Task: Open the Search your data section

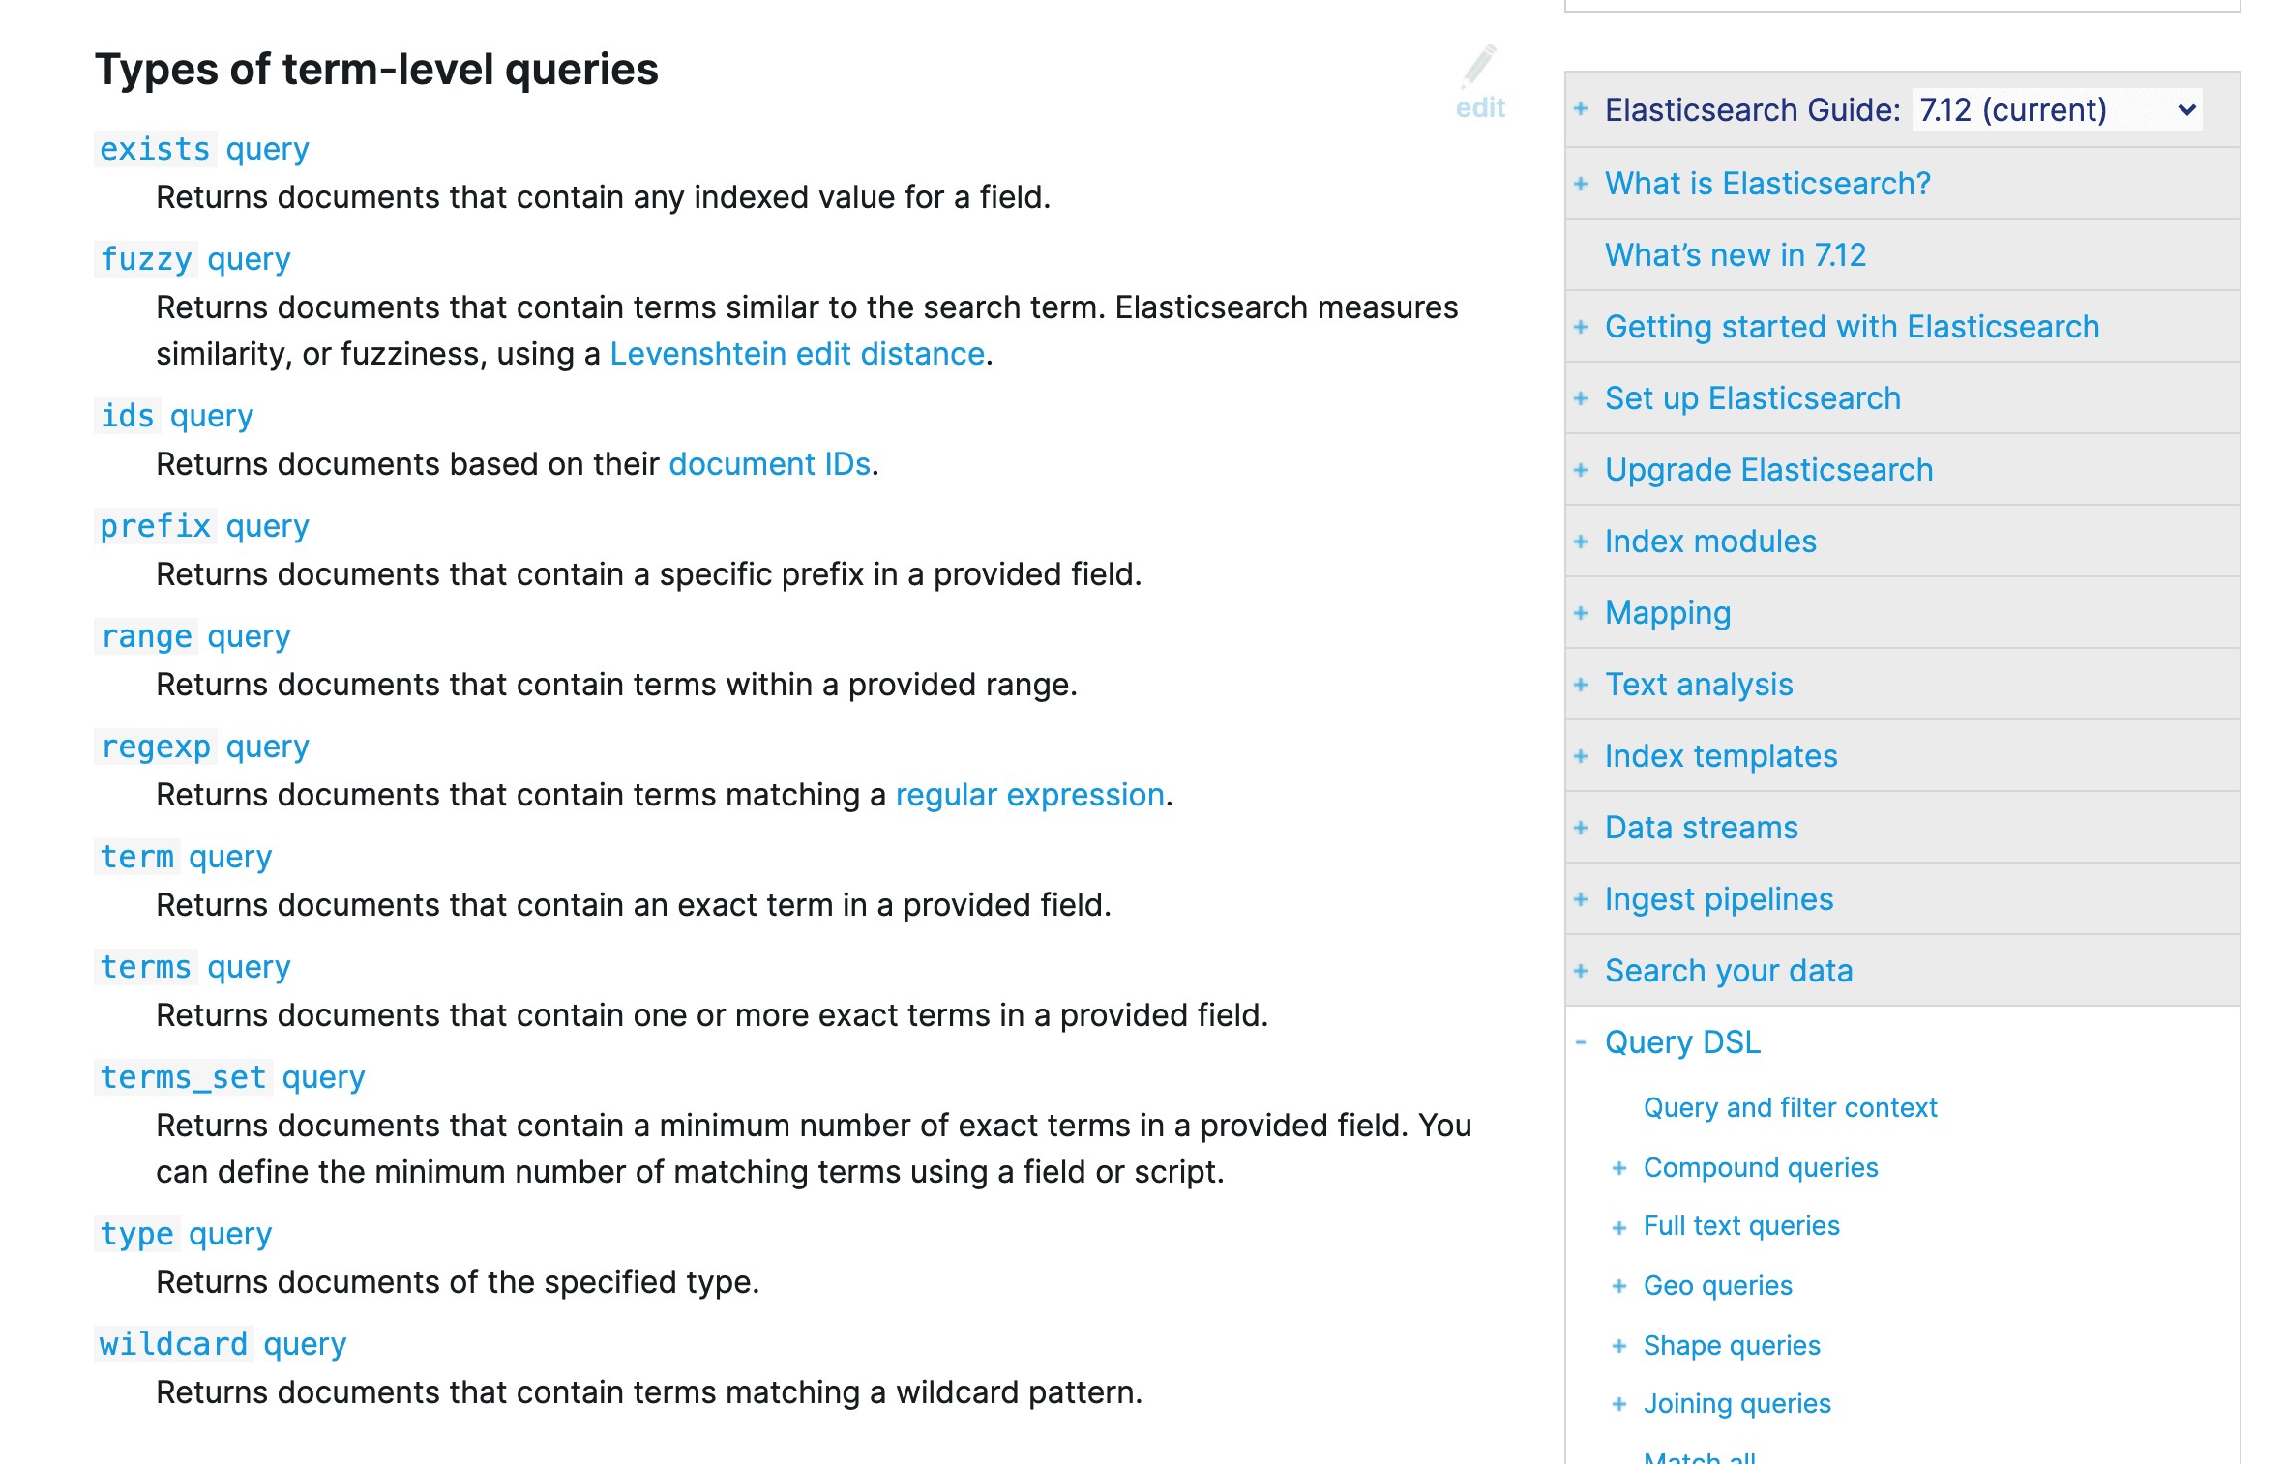Action: [1729, 970]
